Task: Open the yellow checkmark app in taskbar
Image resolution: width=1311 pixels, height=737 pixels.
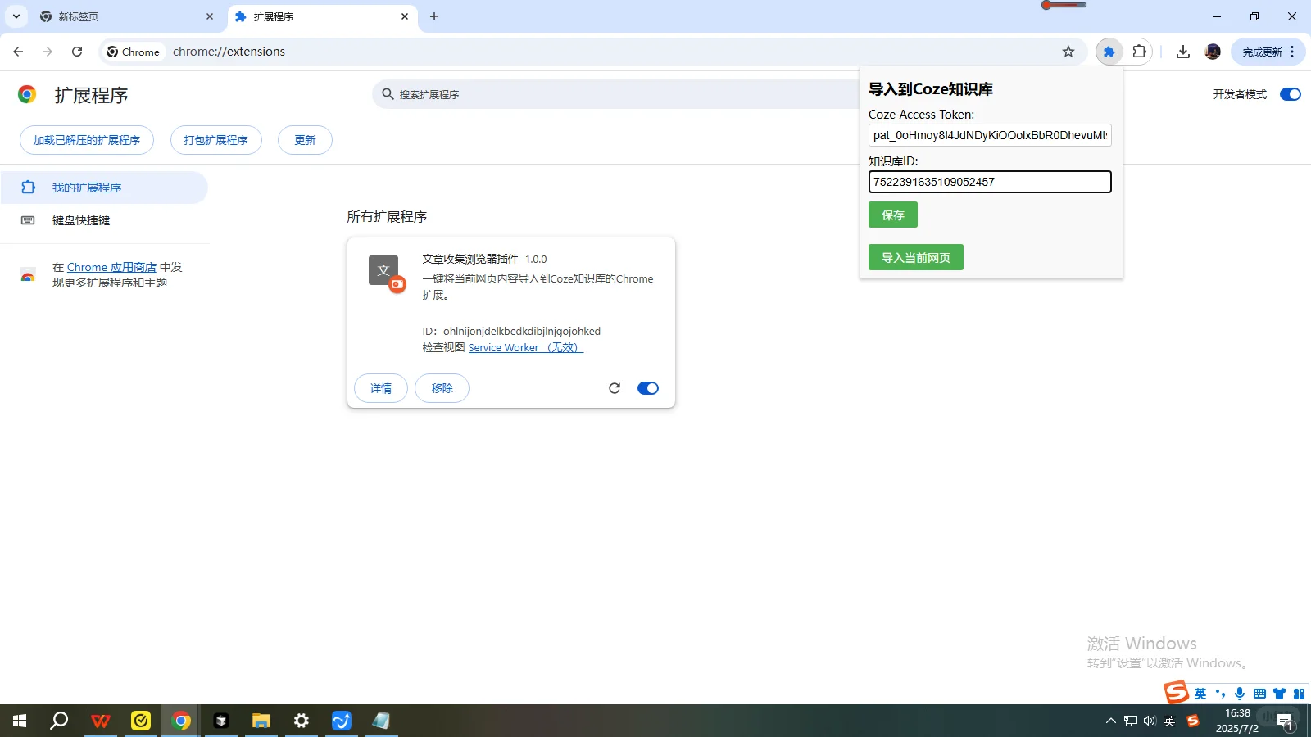Action: click(141, 721)
